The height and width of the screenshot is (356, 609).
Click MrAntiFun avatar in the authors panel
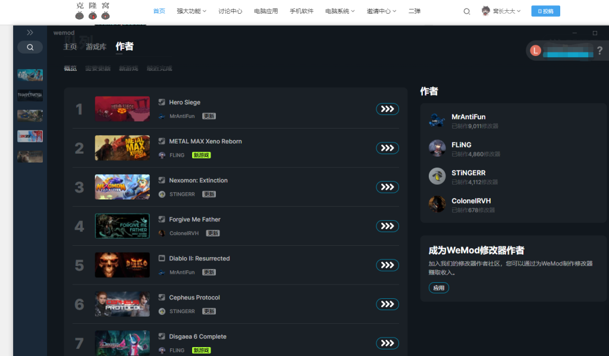coord(437,120)
